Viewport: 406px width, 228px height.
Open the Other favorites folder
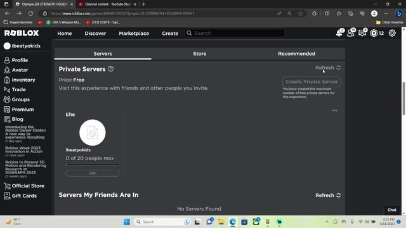point(390,22)
